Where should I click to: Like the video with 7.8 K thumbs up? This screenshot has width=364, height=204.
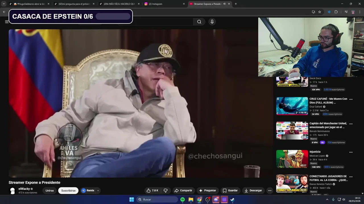point(152,190)
